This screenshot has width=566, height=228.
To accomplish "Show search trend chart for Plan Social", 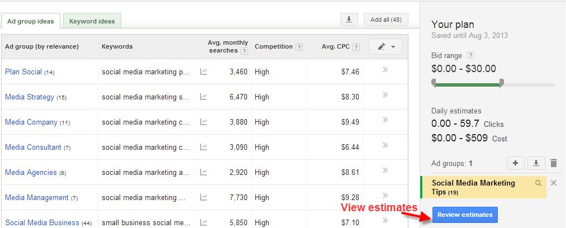I will pos(203,72).
